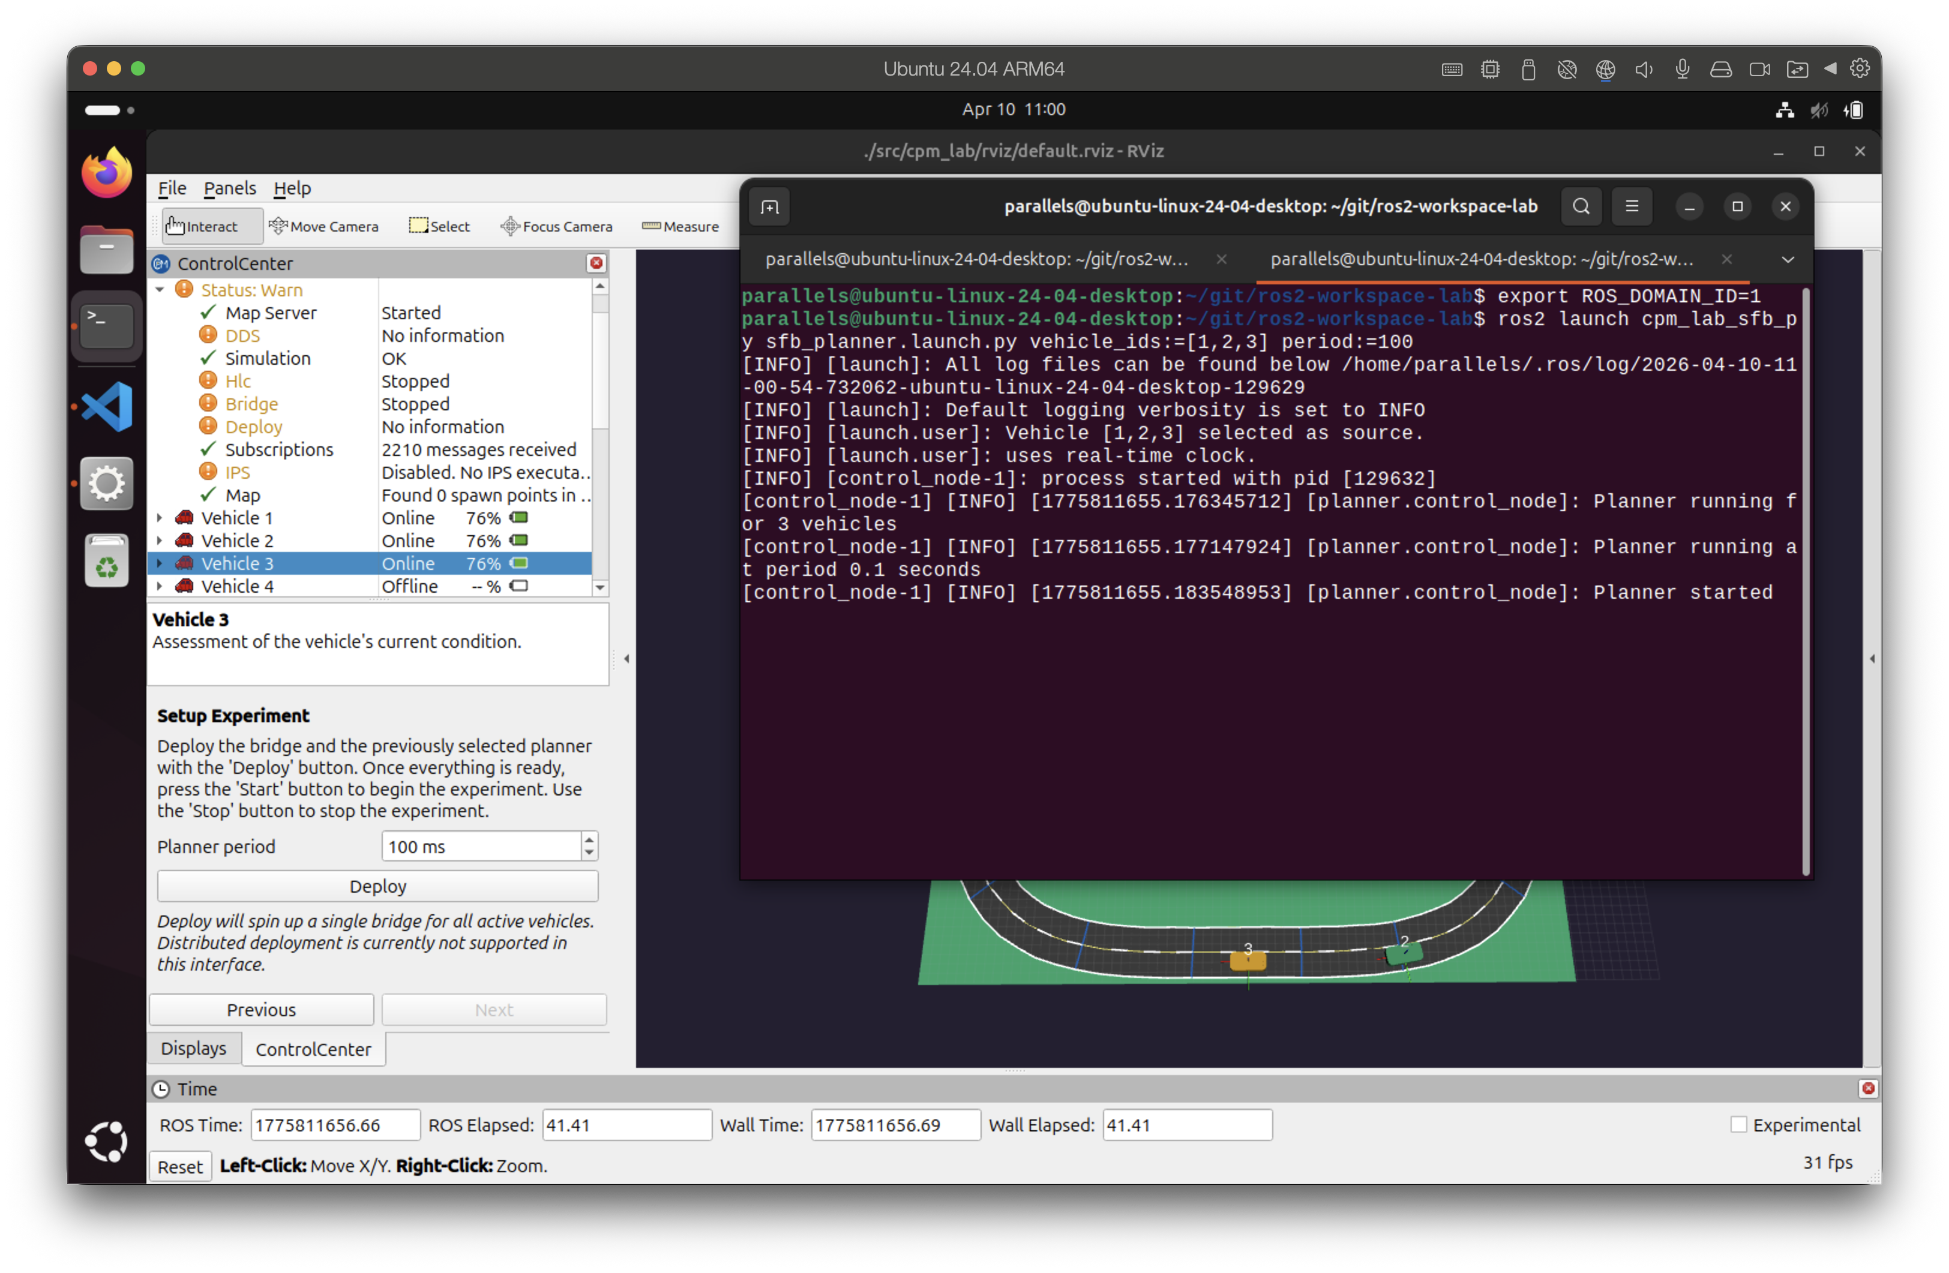Click the Deploy status warning icon

pyautogui.click(x=209, y=426)
